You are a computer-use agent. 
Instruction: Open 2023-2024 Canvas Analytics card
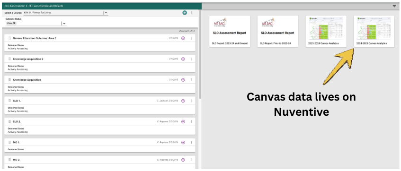click(326, 31)
